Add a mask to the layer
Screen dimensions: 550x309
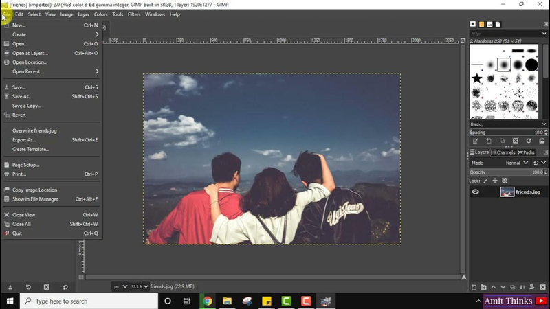[531, 287]
